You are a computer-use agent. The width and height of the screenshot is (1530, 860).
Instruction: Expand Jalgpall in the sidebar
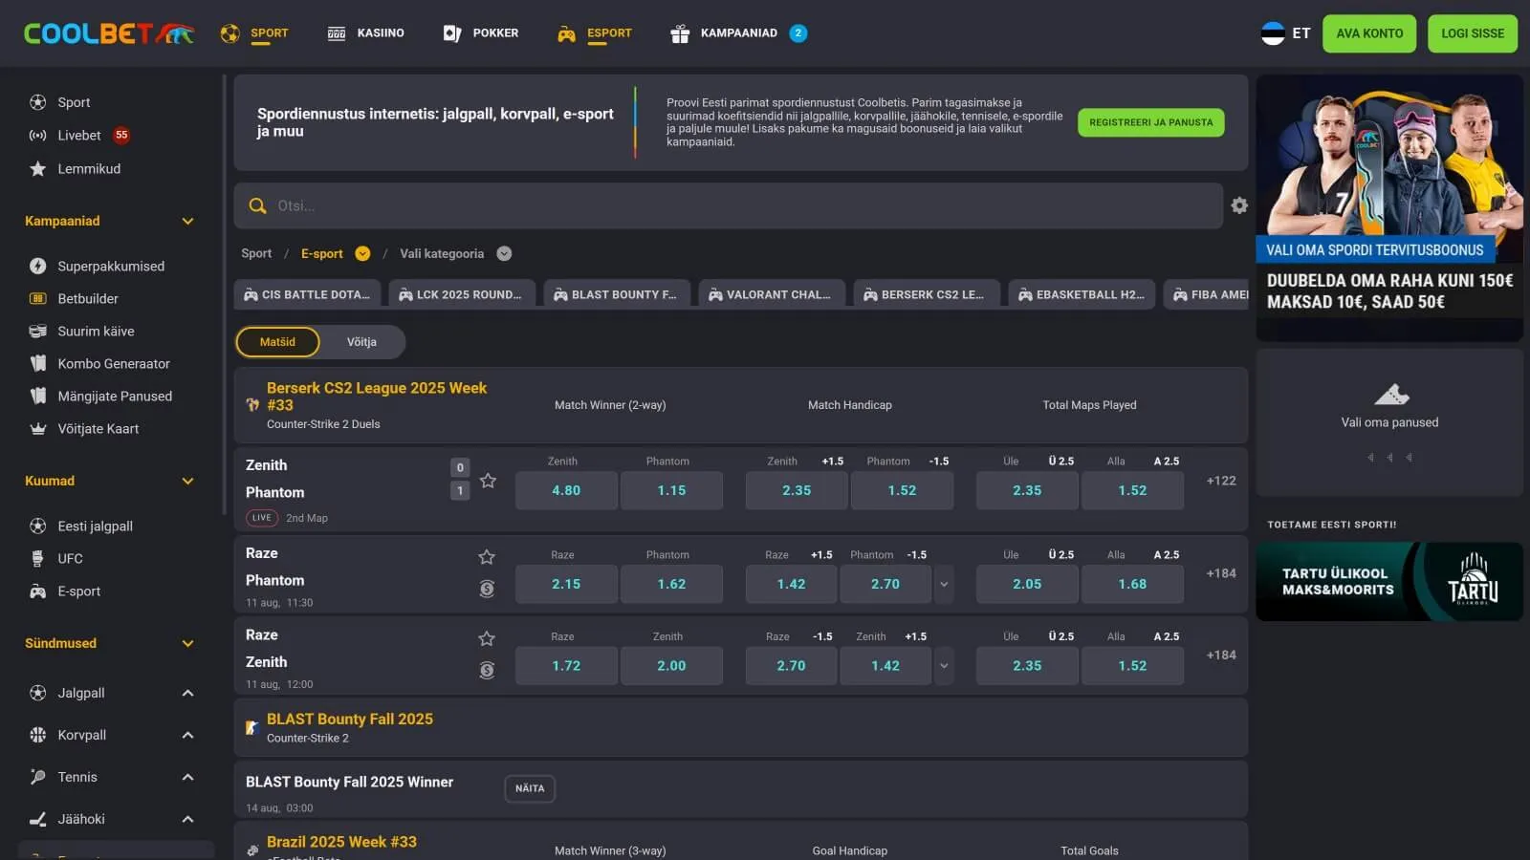(x=188, y=693)
